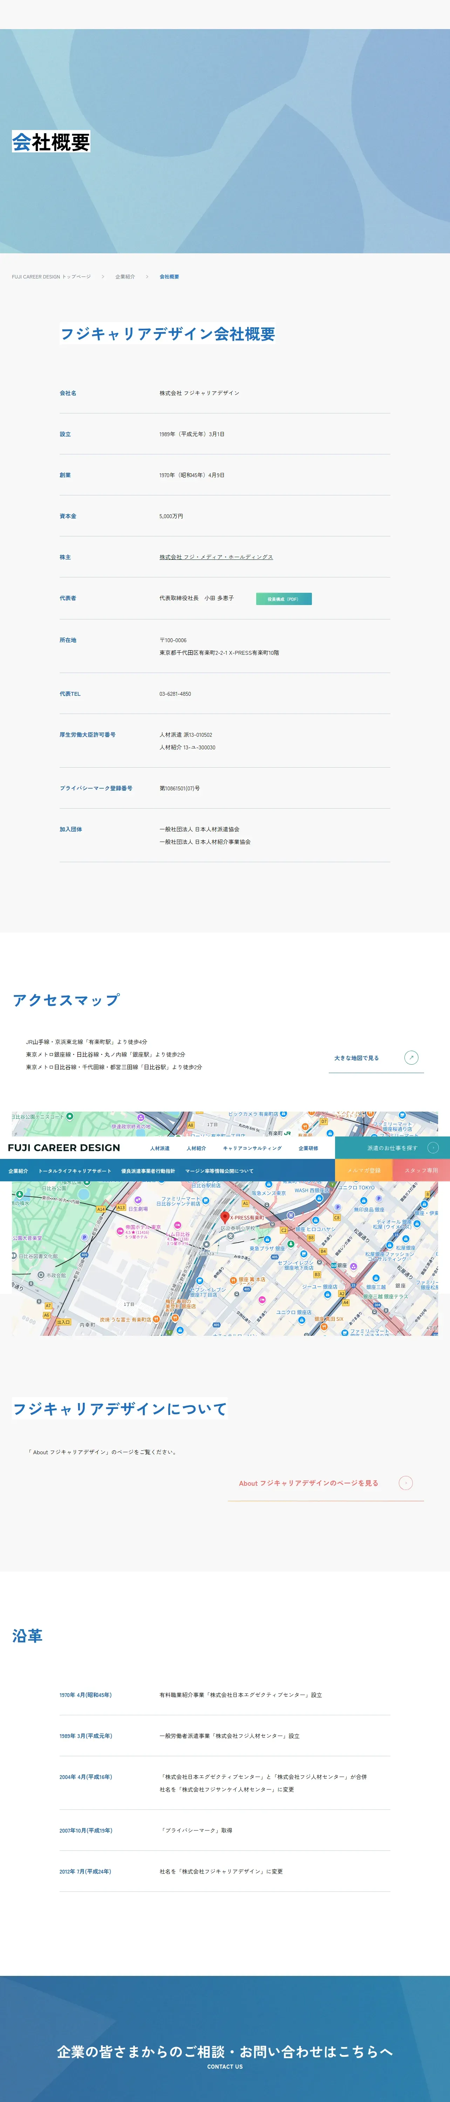
Task: Click the map at 帝国ホテル東京
Action: click(143, 1227)
